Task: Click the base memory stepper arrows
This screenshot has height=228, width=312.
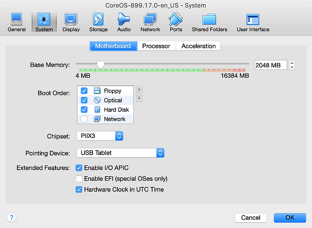Action: pos(292,65)
